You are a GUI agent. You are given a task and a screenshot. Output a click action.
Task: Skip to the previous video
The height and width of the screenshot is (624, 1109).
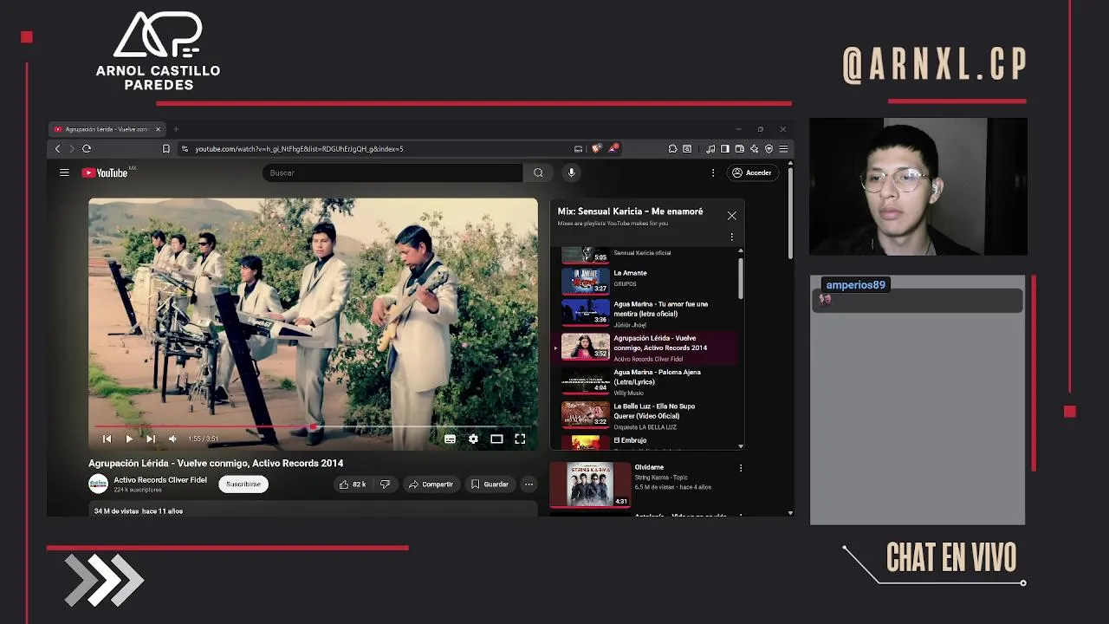[x=107, y=439]
